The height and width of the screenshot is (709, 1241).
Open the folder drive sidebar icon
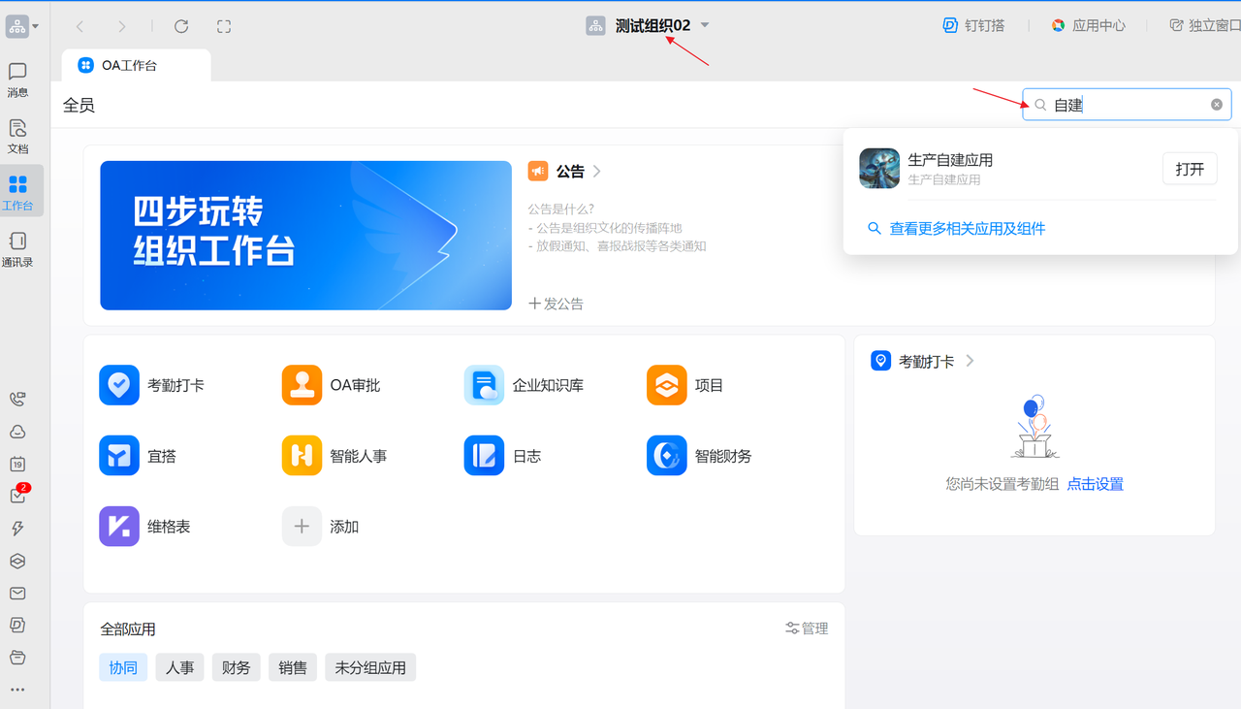point(17,658)
